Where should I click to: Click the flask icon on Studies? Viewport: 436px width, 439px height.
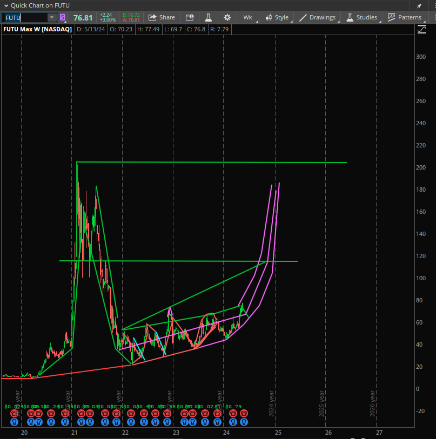(x=350, y=17)
